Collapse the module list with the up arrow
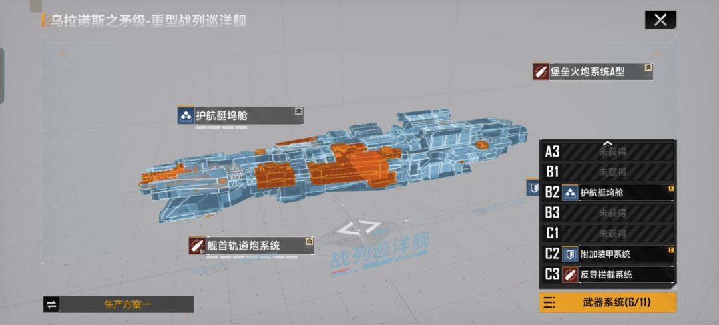The width and height of the screenshot is (719, 325). 608,143
